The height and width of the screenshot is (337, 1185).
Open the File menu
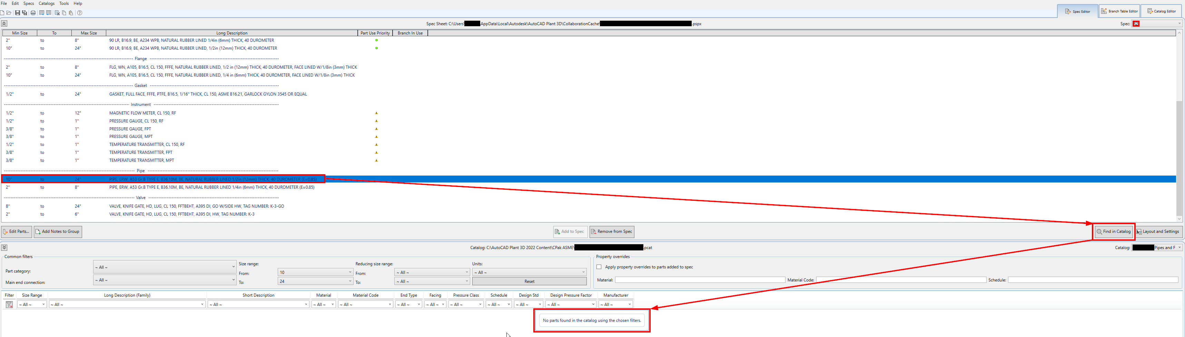tap(4, 3)
